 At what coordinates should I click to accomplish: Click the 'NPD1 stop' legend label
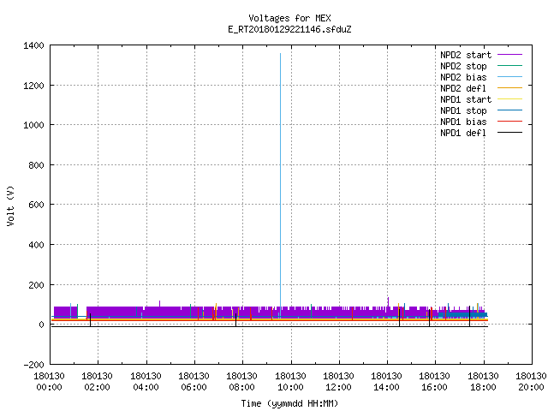click(x=463, y=110)
